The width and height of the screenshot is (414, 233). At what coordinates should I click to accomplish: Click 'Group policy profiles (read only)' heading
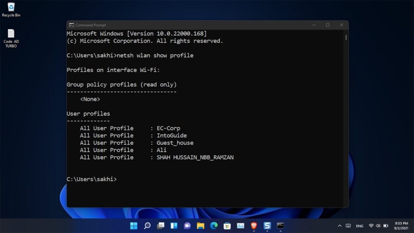122,85
